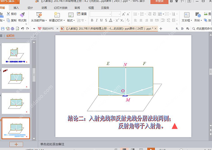Click the Layout (版式) icon
Screen dimensions: 212x150
tap(71, 15)
